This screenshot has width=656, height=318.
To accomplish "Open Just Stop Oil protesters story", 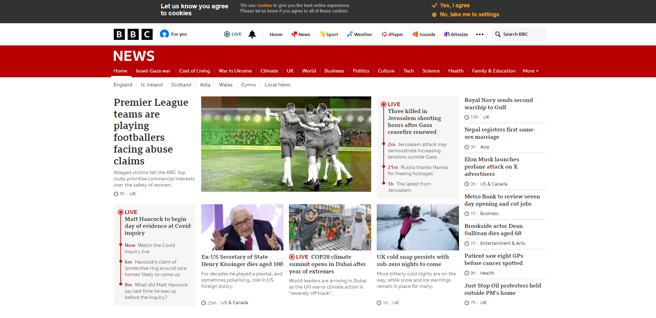I will (x=503, y=289).
